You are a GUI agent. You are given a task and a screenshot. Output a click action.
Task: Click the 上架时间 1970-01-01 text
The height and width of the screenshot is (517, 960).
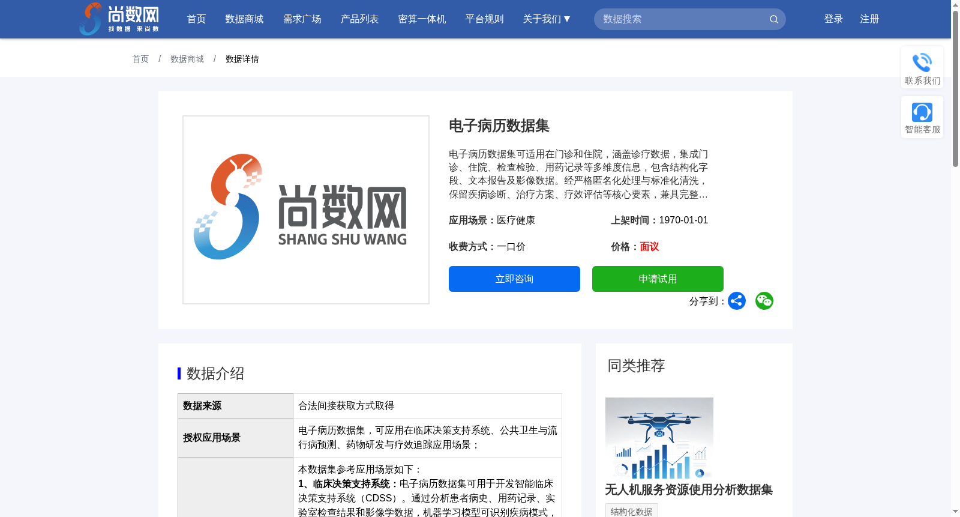click(x=659, y=220)
